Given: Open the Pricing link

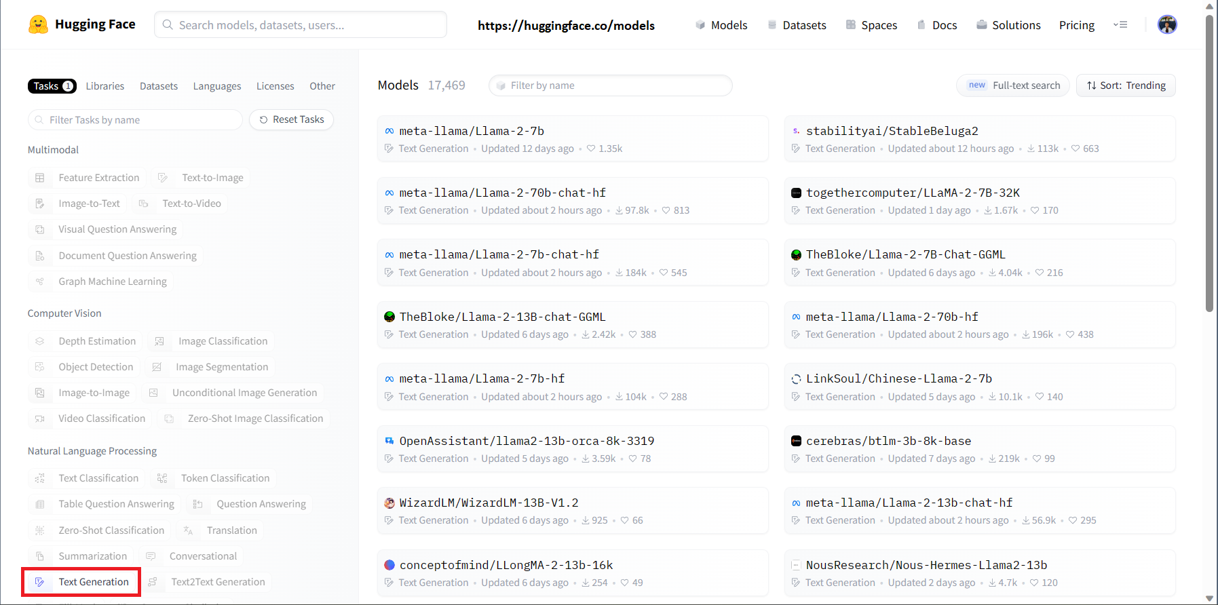Looking at the screenshot, I should click(1077, 25).
